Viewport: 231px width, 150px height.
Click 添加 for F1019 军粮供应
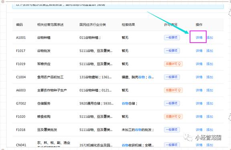(x=210, y=64)
